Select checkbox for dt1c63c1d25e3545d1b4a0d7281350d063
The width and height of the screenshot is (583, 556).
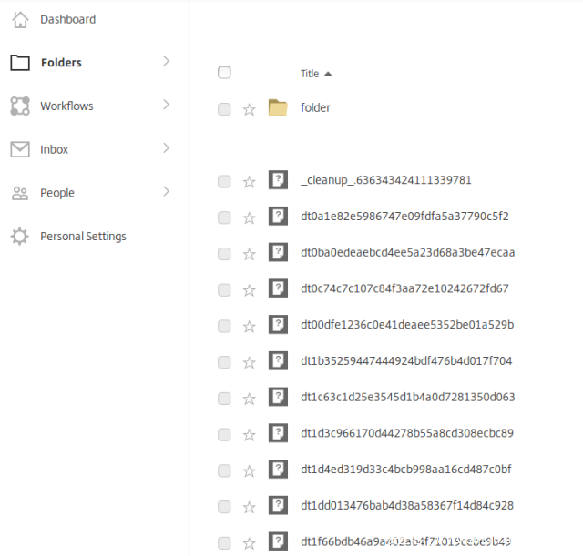[x=224, y=399]
